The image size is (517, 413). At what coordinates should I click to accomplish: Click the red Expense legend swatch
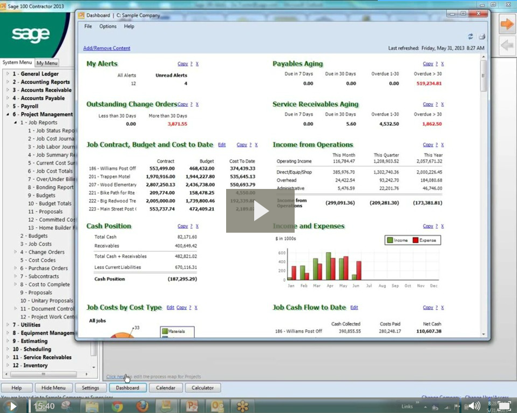tap(416, 240)
